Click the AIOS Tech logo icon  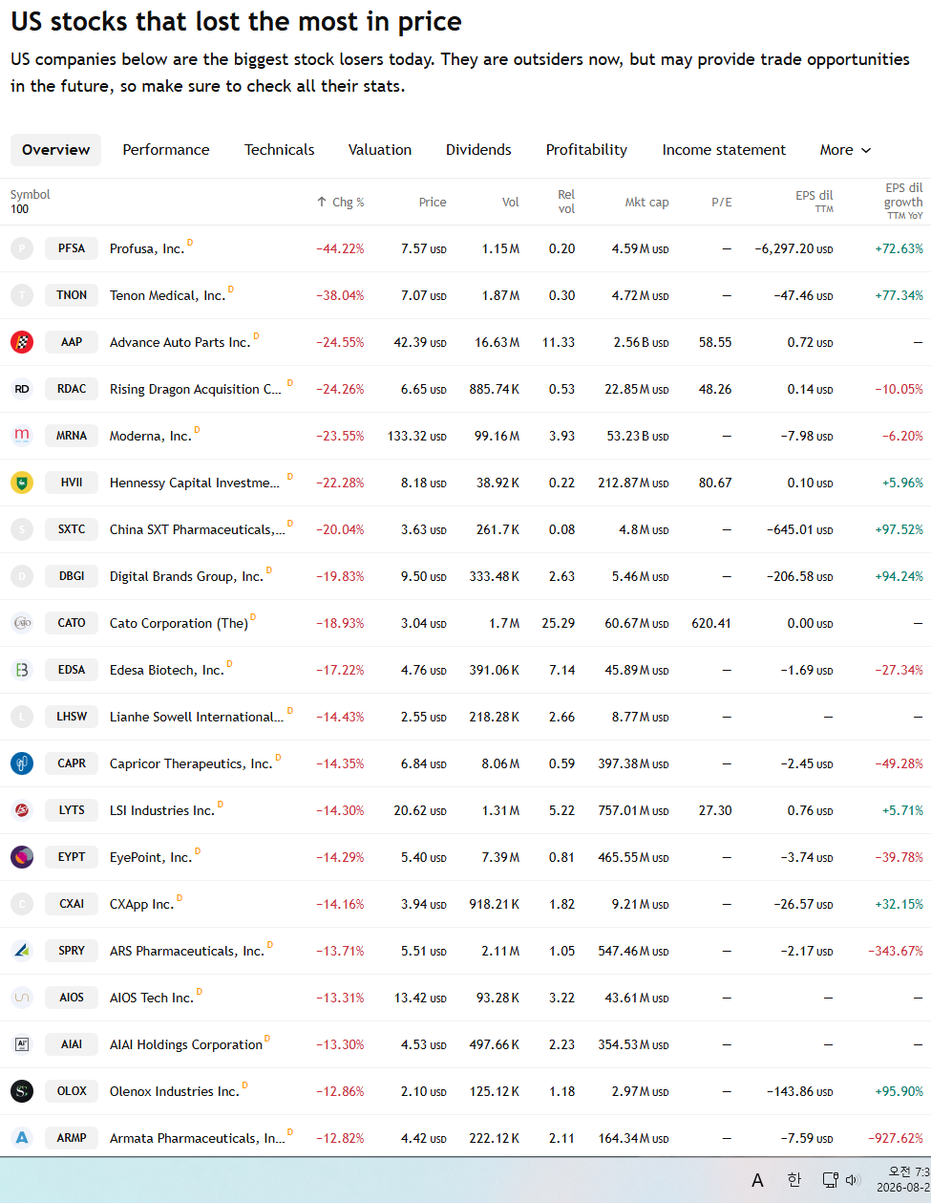22,998
